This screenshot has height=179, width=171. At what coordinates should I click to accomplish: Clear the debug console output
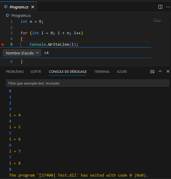152,72
